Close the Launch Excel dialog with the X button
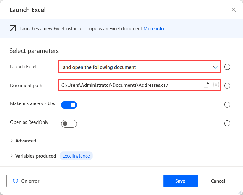The height and width of the screenshot is (195, 243). point(234,10)
